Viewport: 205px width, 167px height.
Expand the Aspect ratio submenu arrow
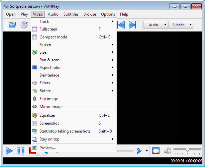click(113, 68)
